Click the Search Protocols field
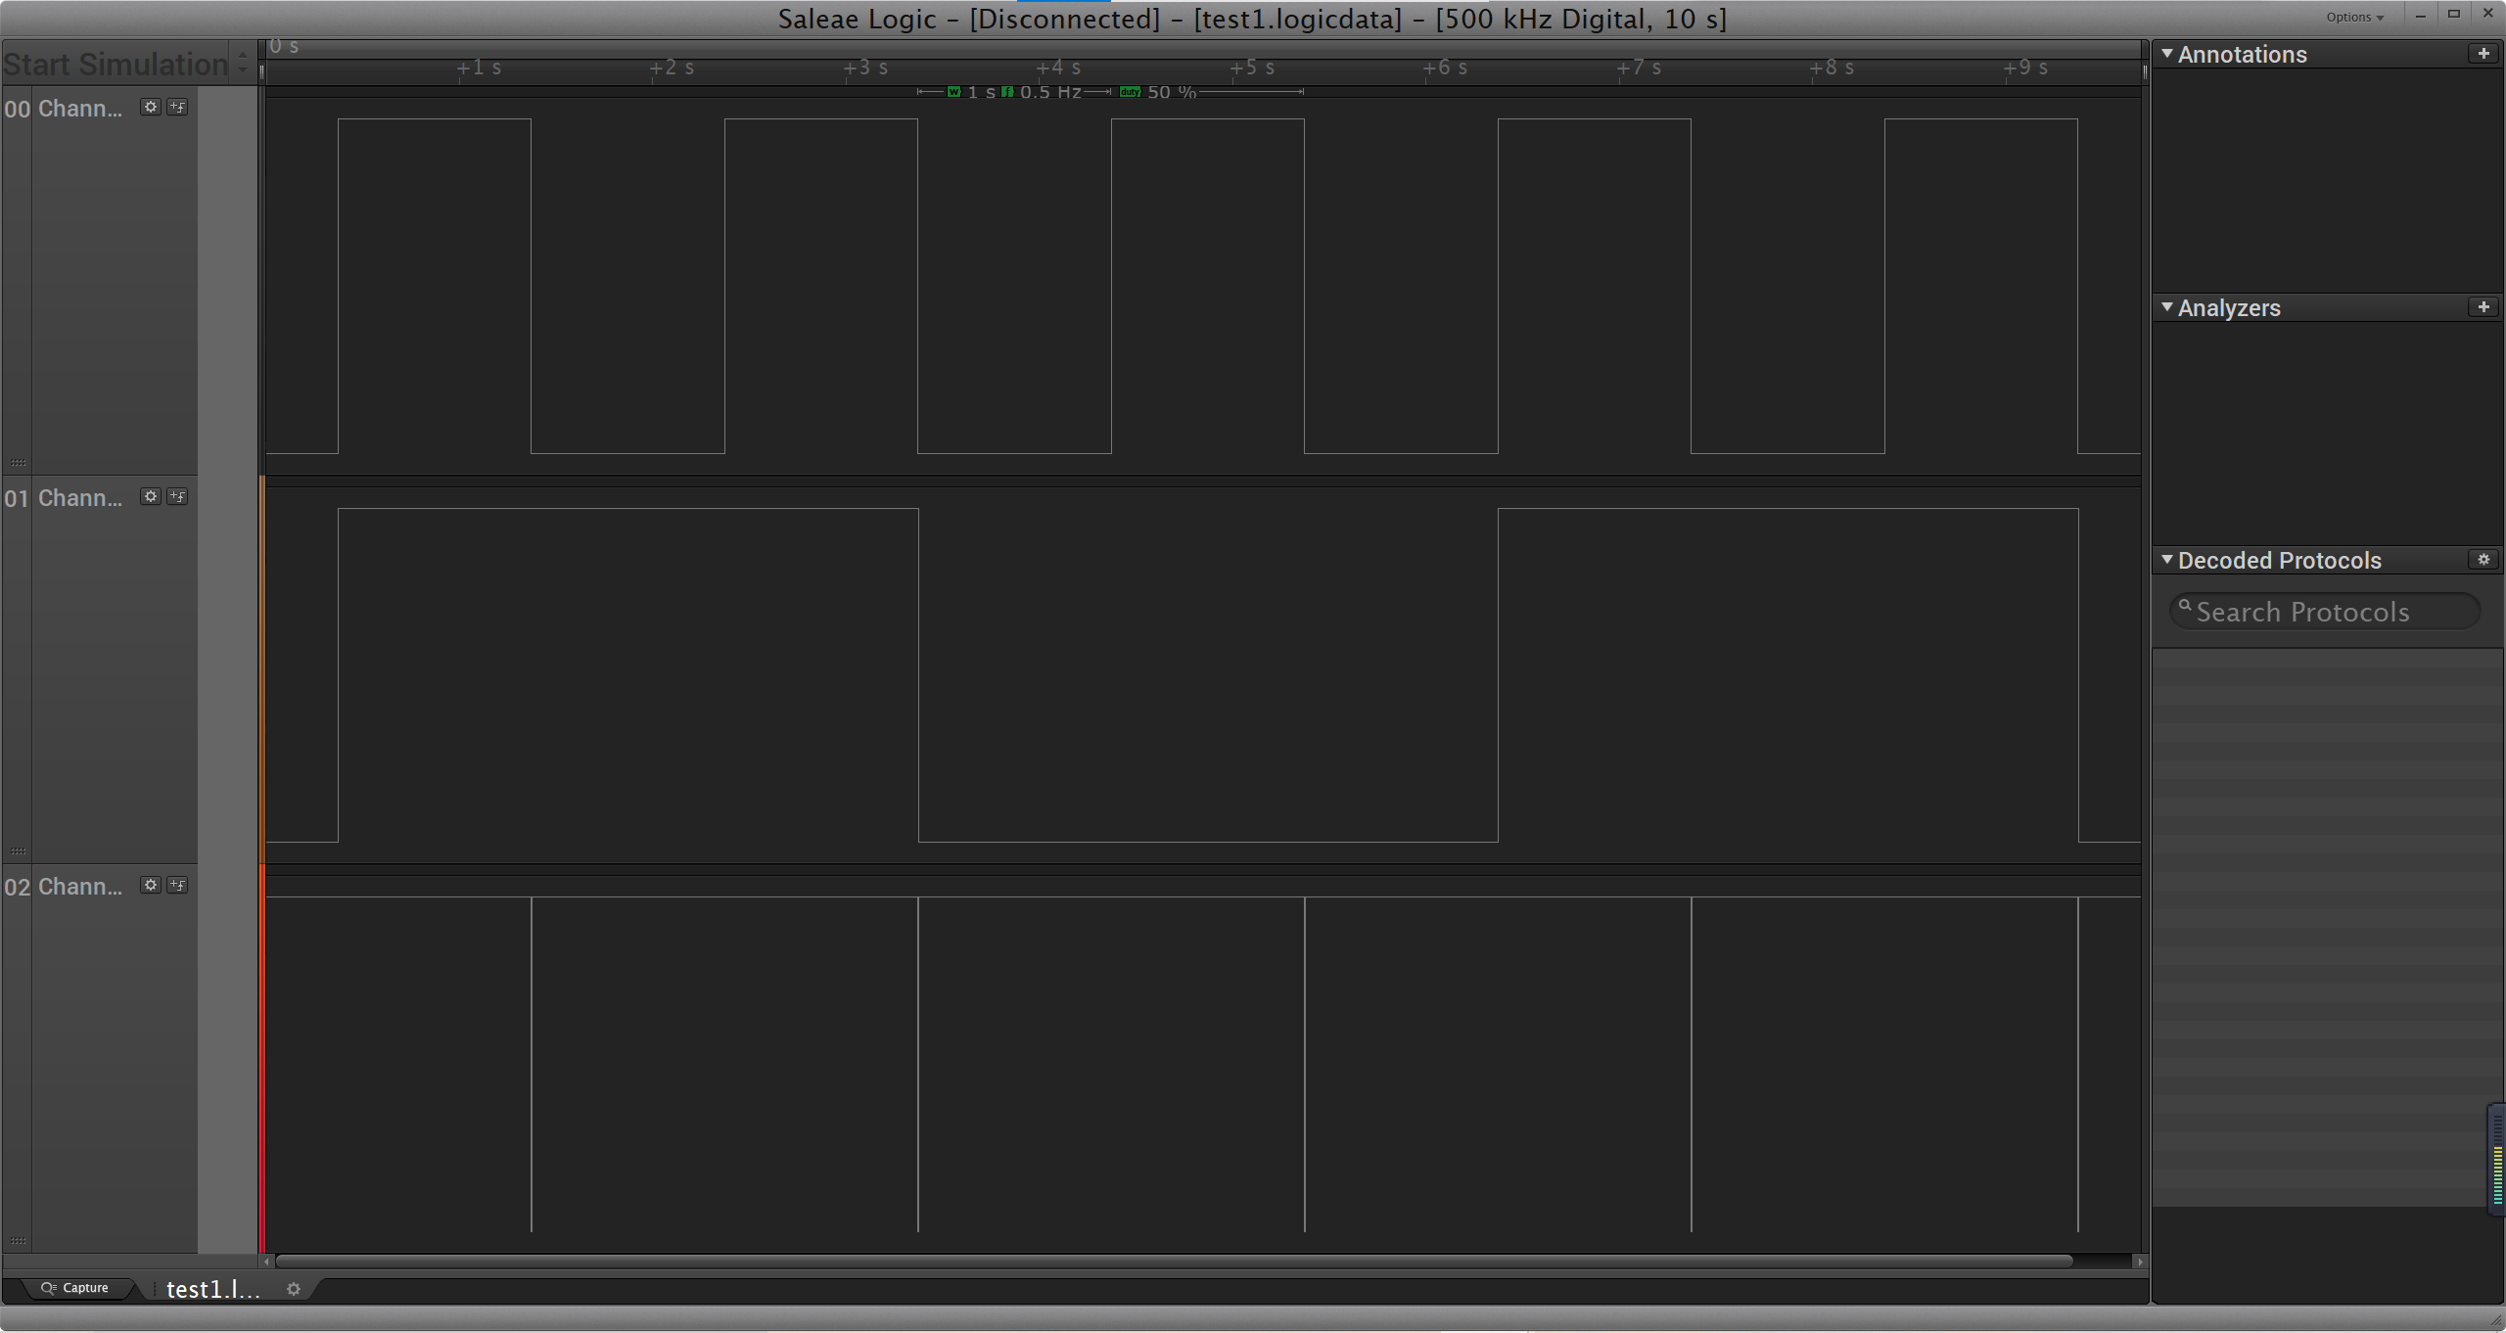 point(2325,612)
